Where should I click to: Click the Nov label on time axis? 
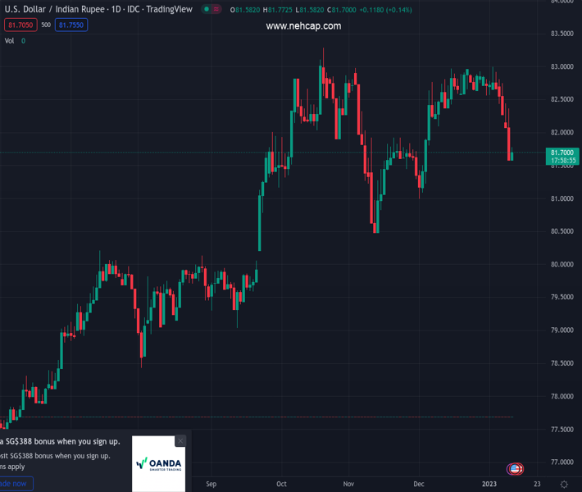tap(349, 484)
